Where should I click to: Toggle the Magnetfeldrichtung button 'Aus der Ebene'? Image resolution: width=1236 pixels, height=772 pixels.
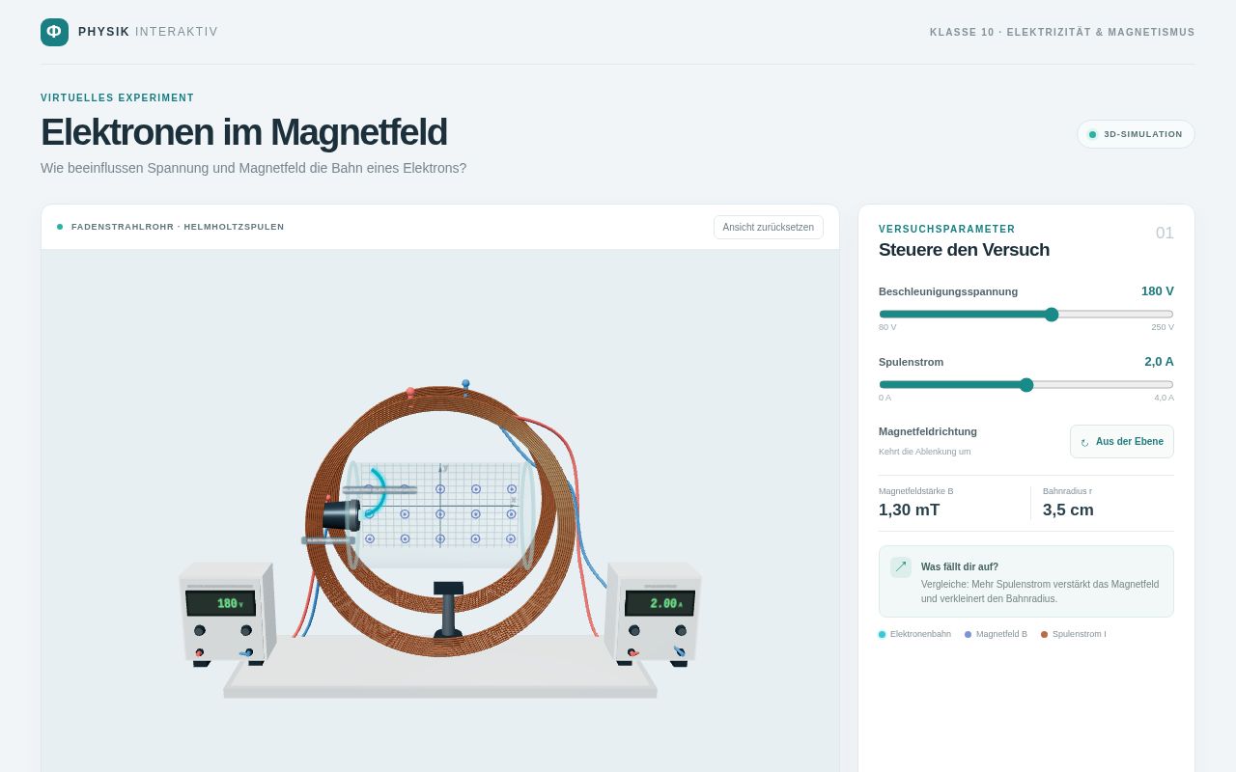coord(1122,442)
